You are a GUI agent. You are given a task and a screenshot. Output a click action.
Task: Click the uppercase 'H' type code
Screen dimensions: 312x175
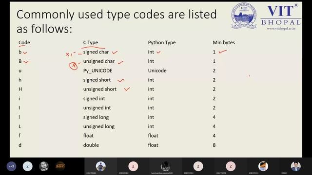(20, 89)
